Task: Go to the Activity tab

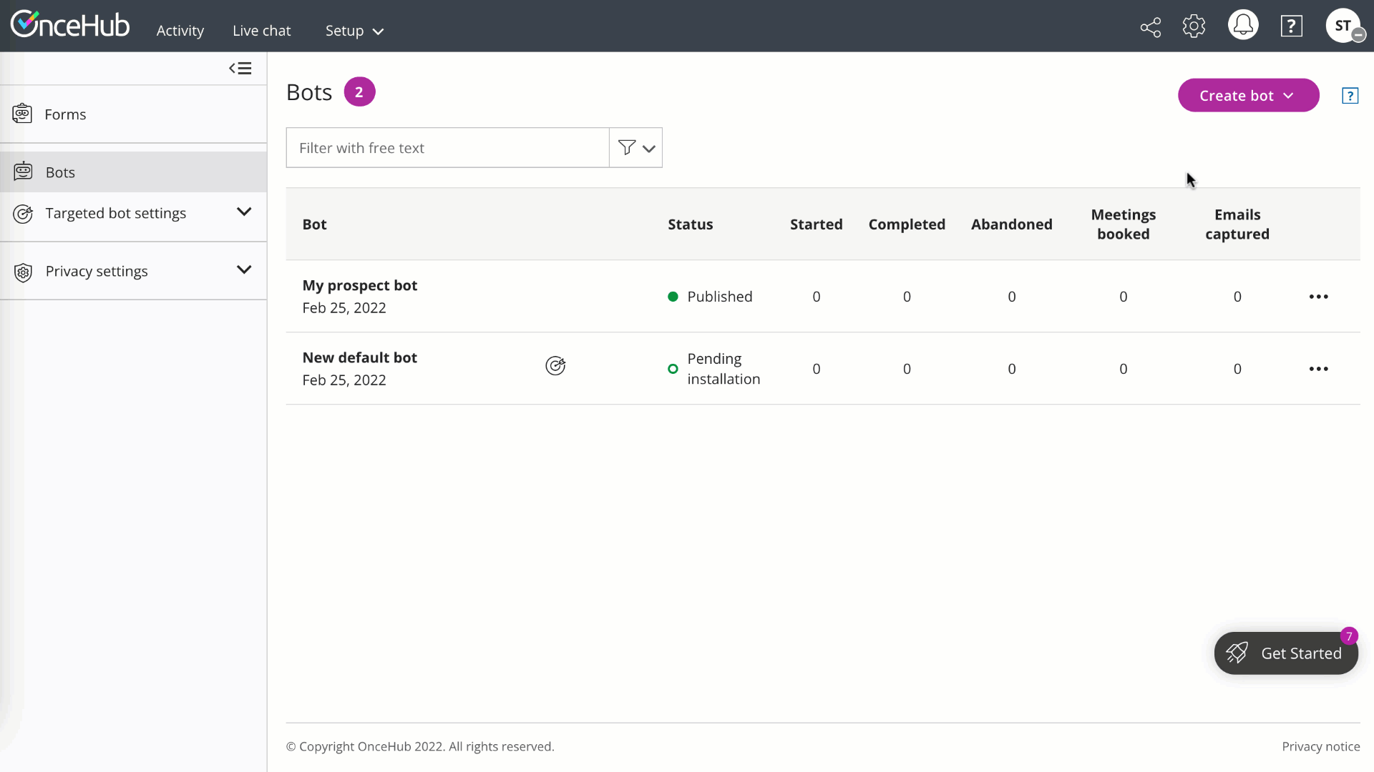Action: tap(180, 31)
